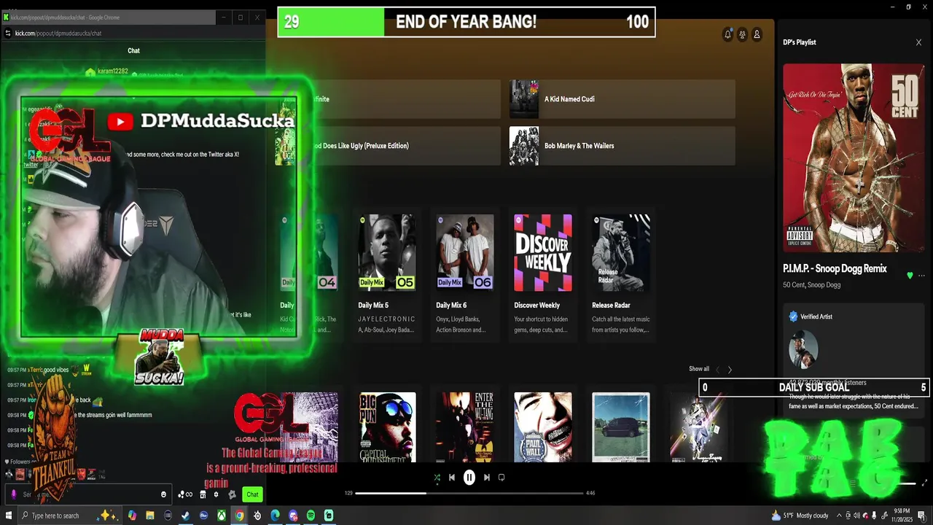
Task: Click the Show all link
Action: [x=699, y=369]
